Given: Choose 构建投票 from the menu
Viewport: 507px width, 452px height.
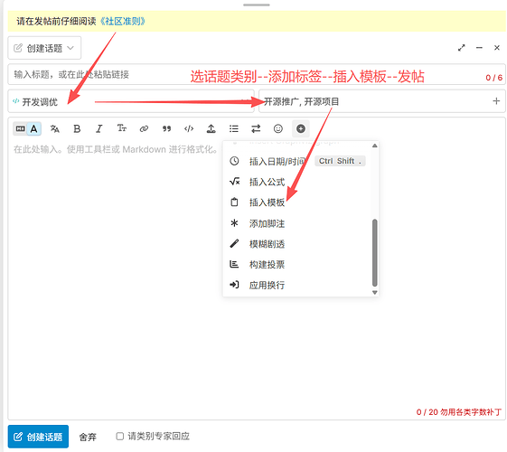Looking at the screenshot, I should pyautogui.click(x=297, y=265).
